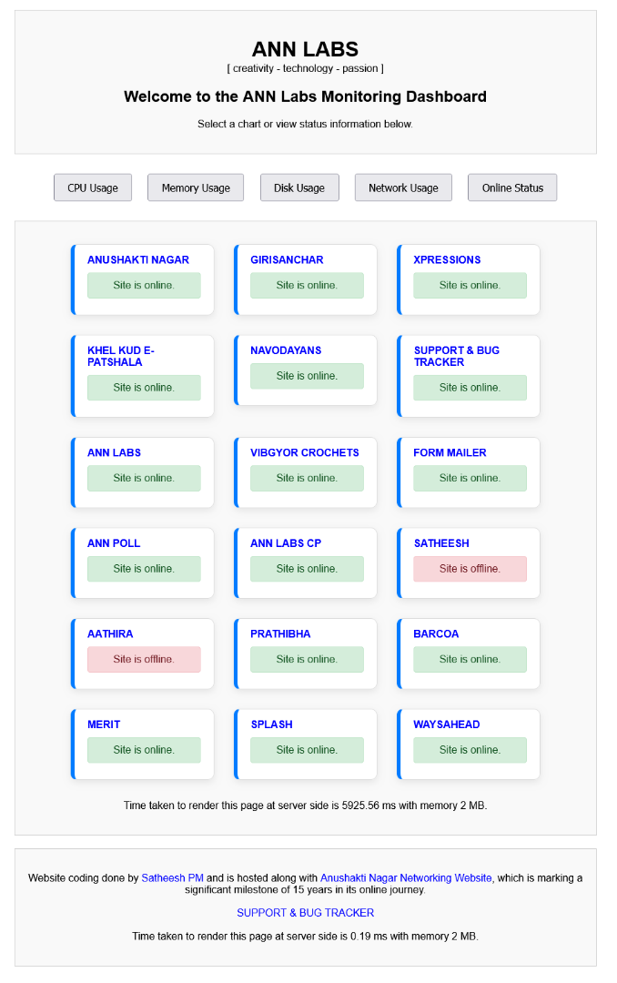Open the FORM MAILER site link
This screenshot has width=617, height=983.
(x=450, y=452)
